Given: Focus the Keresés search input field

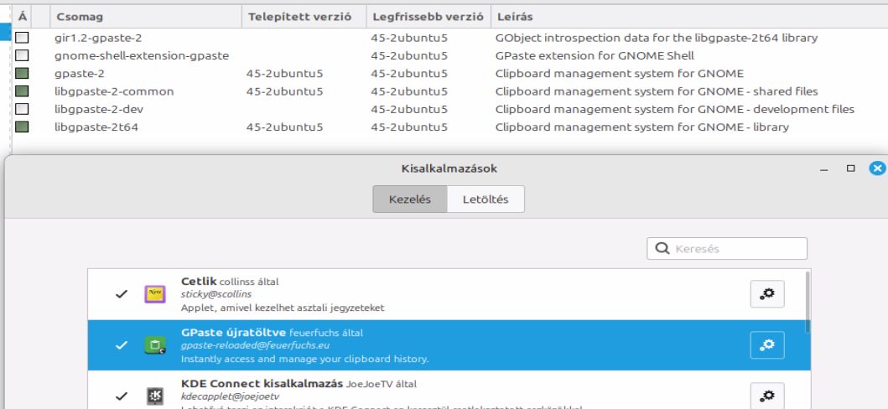Looking at the screenshot, I should [727, 248].
